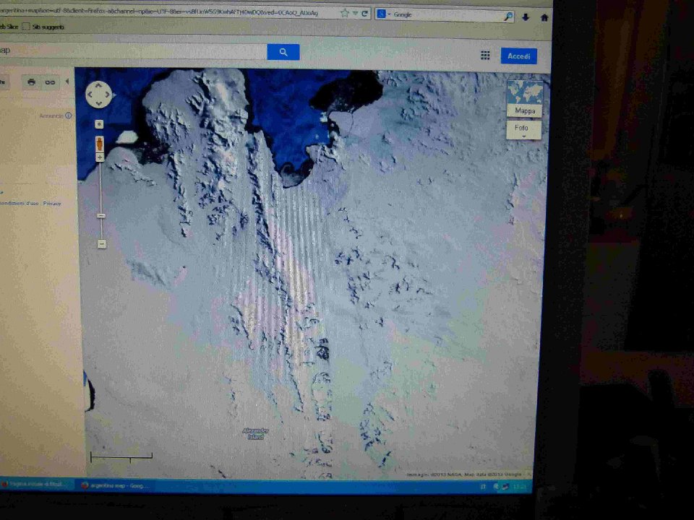Click the Firefox search box magnifier
694x520 pixels.
tap(508, 17)
